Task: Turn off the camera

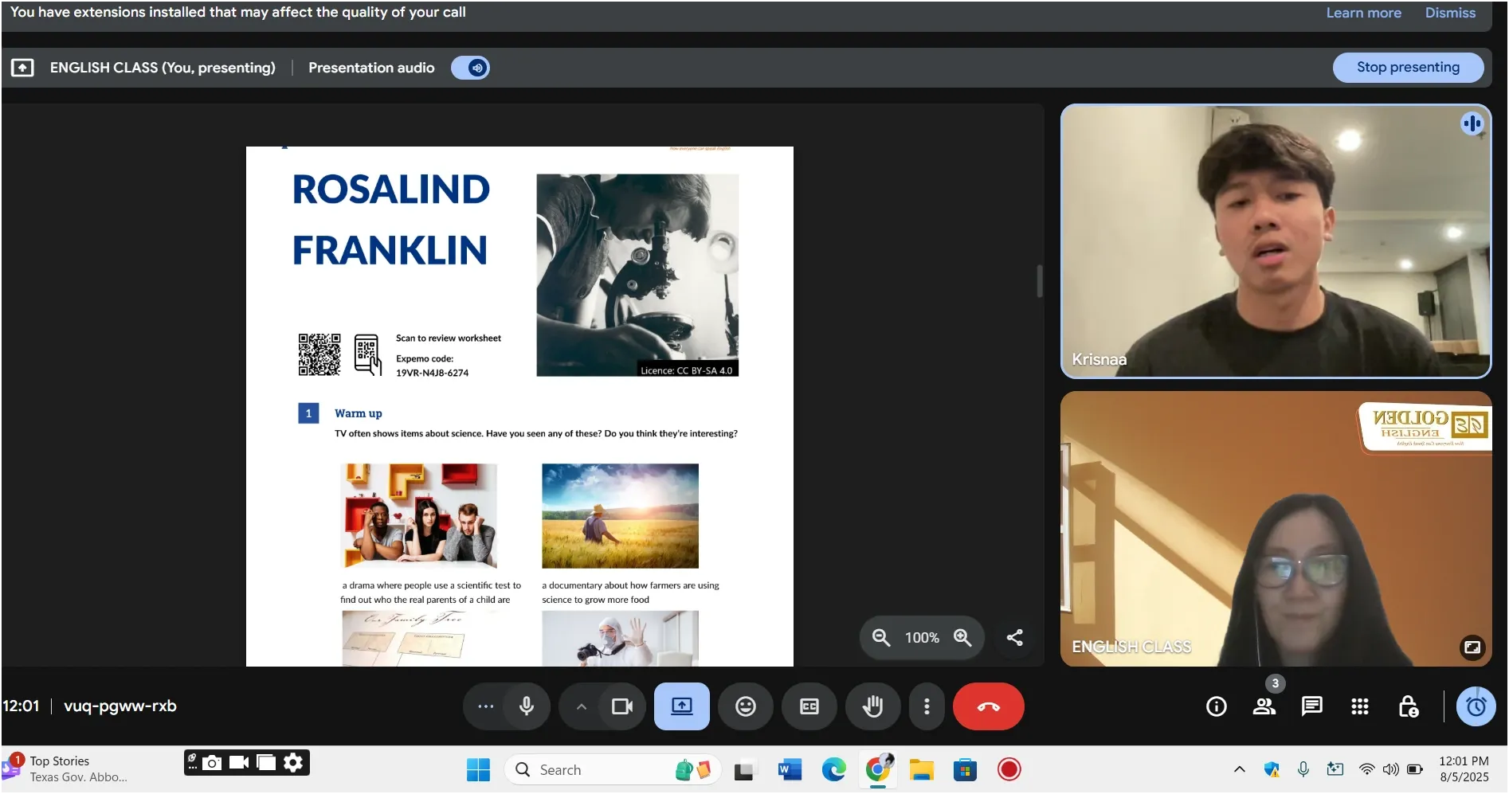Action: (621, 706)
